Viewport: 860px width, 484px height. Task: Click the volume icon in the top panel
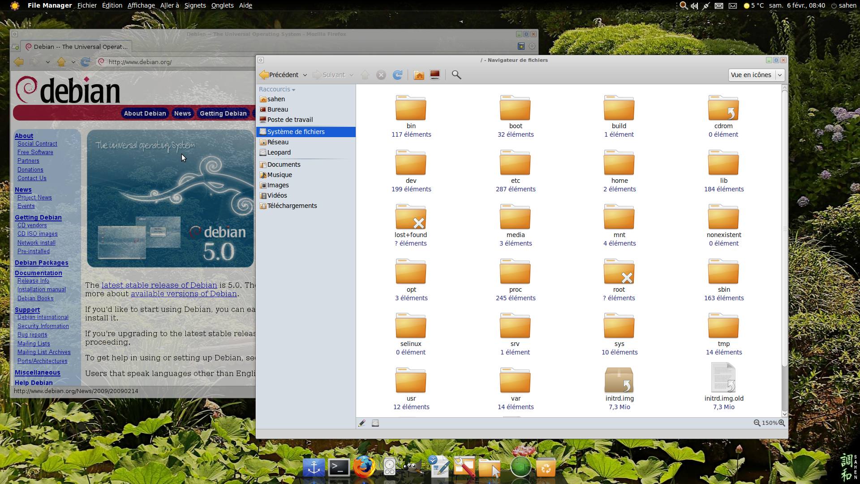694,5
